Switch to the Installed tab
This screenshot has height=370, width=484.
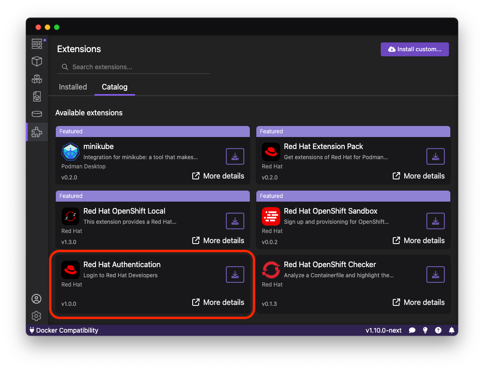coord(73,87)
